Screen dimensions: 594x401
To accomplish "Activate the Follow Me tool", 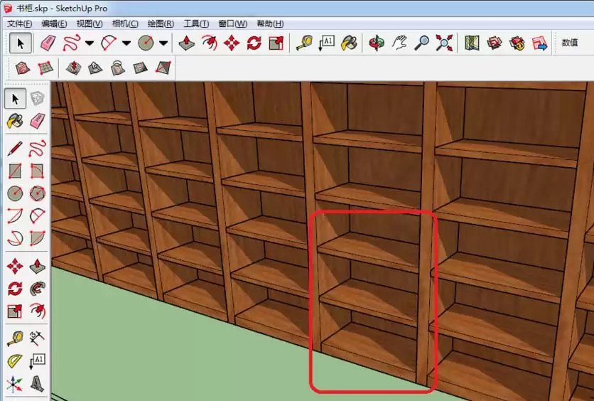I will tap(37, 289).
